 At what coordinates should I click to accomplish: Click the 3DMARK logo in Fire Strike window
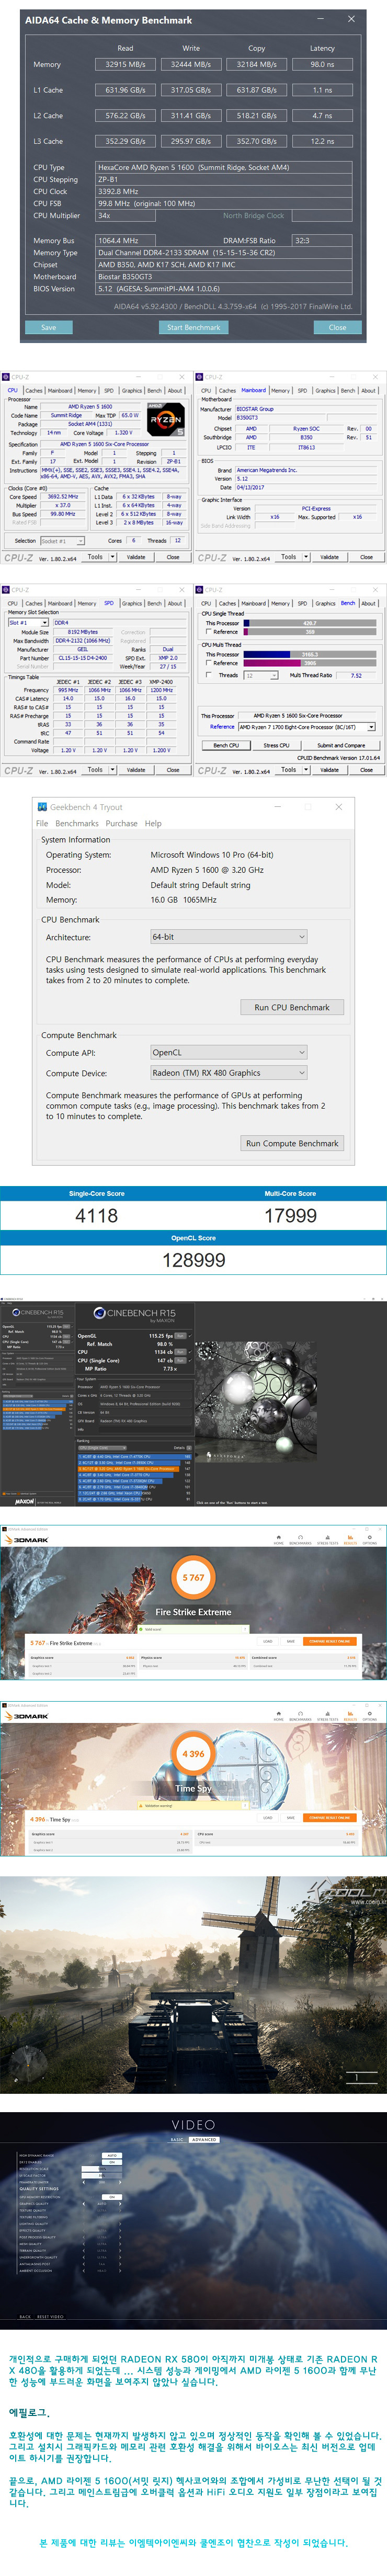(x=27, y=1541)
